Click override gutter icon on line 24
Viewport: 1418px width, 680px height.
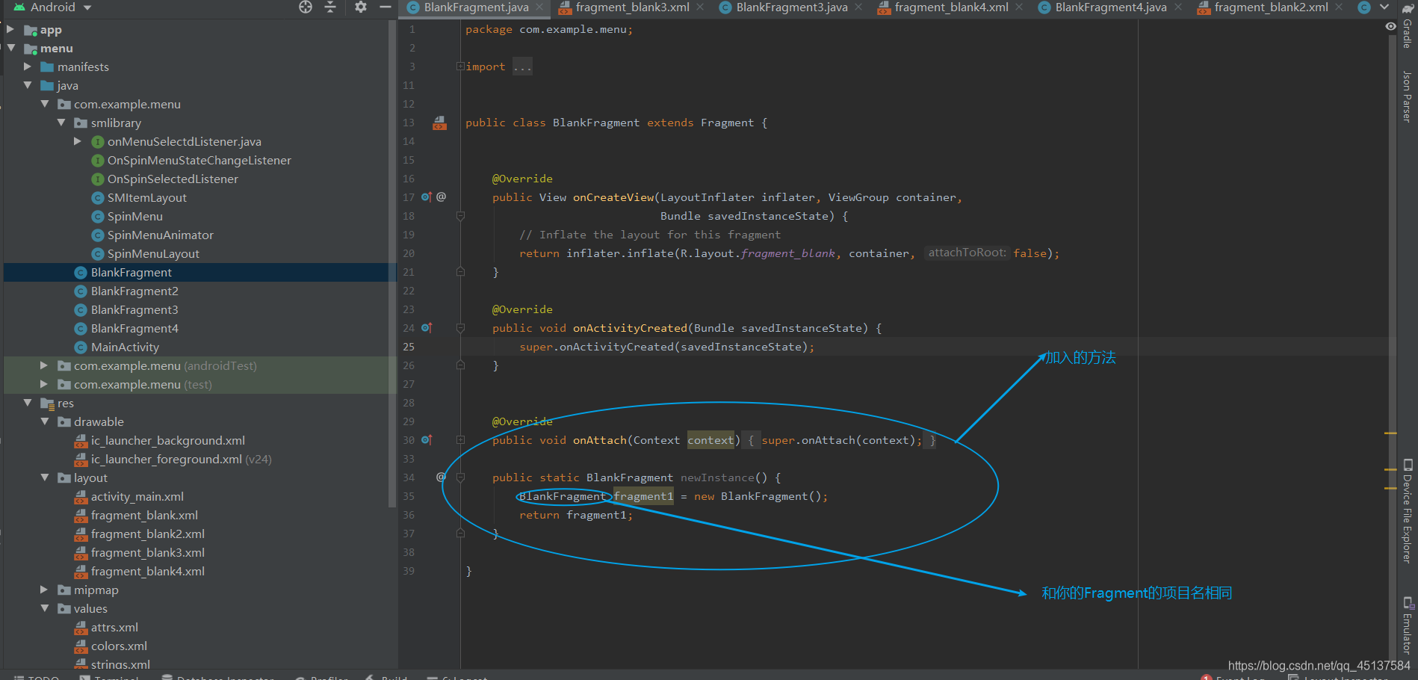[x=426, y=328]
